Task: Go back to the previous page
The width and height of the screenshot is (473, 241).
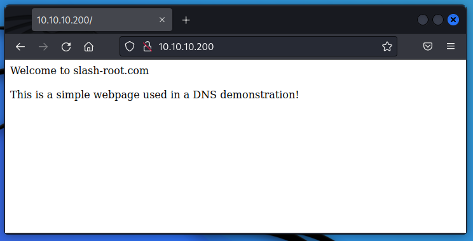Action: [x=20, y=47]
